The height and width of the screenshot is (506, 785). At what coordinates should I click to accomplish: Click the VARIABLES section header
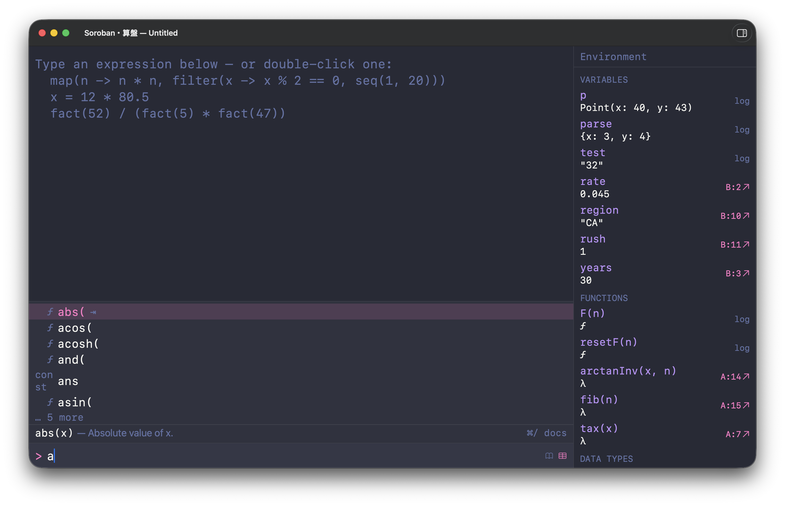click(604, 80)
